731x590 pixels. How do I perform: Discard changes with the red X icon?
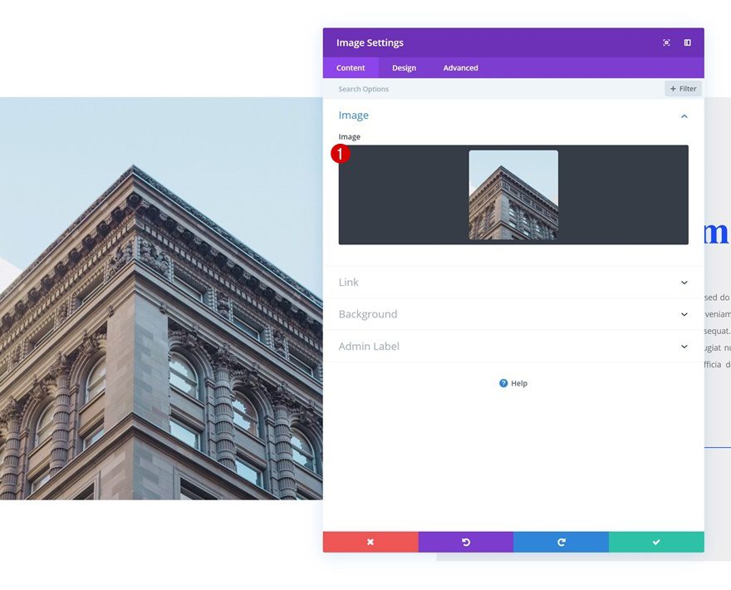pos(370,541)
